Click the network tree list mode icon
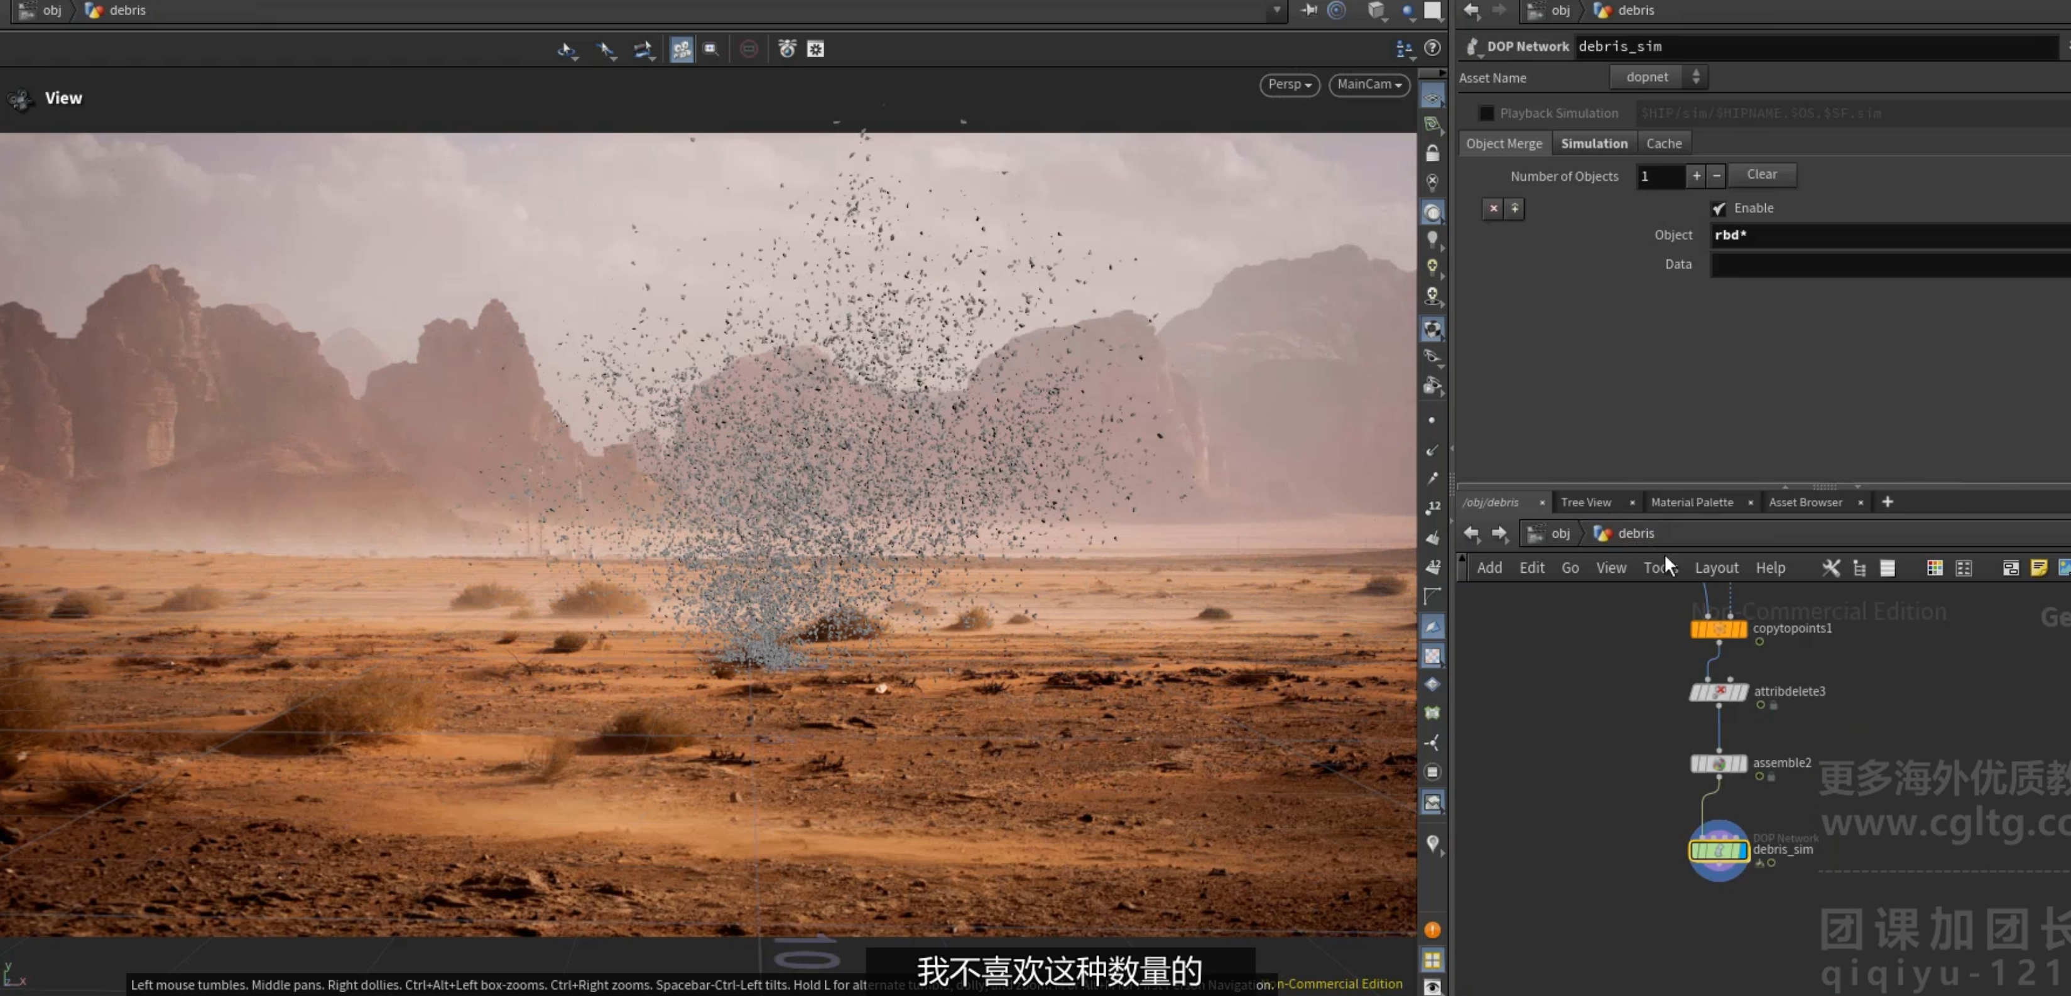The image size is (2071, 996). click(x=1859, y=568)
